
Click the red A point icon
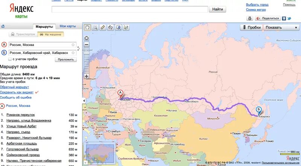coord(4,45)
